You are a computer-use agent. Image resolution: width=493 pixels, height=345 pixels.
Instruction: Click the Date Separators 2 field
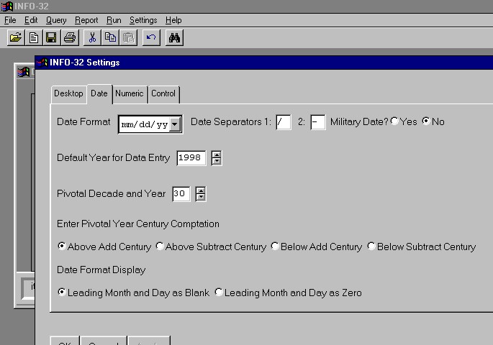pos(317,121)
